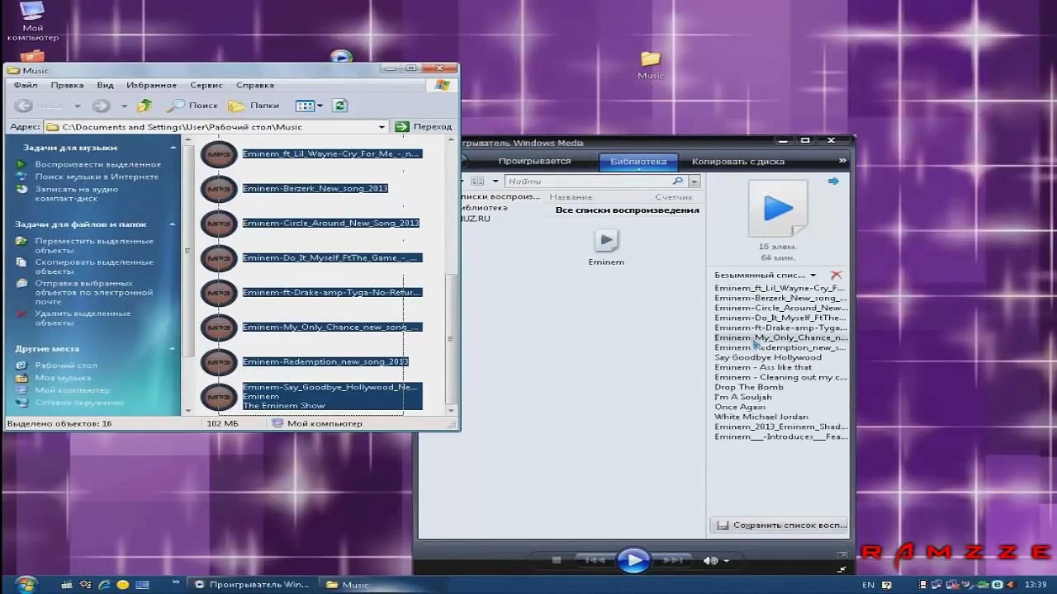Switch to 'Копировать с диска' tab
1057x594 pixels.
tap(738, 162)
